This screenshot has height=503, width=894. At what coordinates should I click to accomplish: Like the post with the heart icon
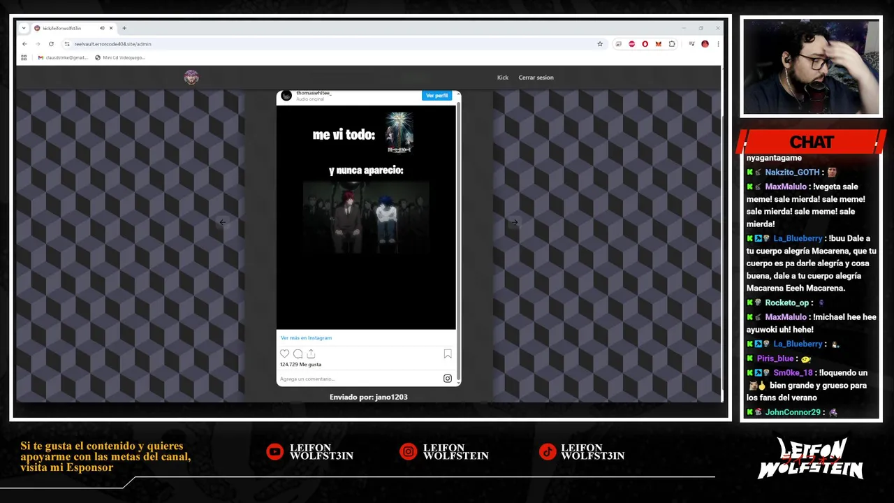(284, 354)
